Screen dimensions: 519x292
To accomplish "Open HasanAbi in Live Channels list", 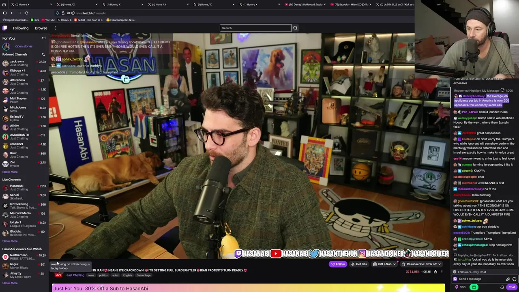I will 24,187.
